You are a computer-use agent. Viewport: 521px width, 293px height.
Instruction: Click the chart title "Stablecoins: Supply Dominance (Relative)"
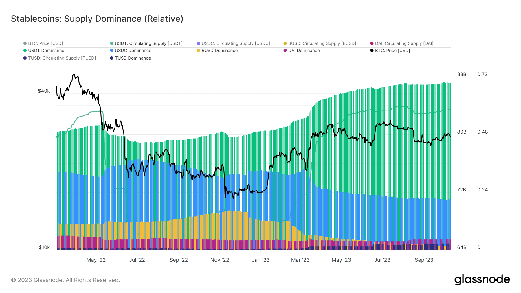click(x=97, y=19)
